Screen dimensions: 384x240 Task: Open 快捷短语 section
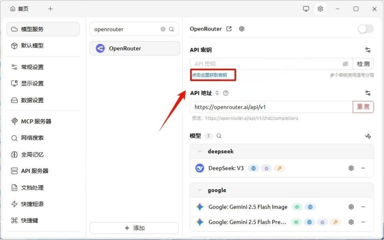coord(43,204)
